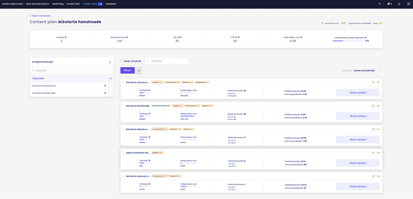413x199 pixels.
Task: Focus the articles Wyszukaj search field
Action: [166, 61]
